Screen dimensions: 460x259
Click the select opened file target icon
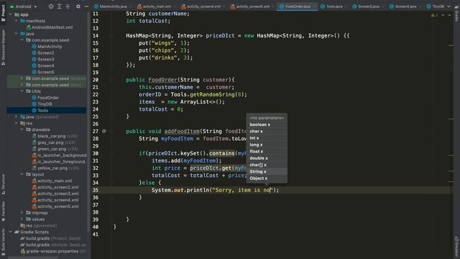point(51,6)
